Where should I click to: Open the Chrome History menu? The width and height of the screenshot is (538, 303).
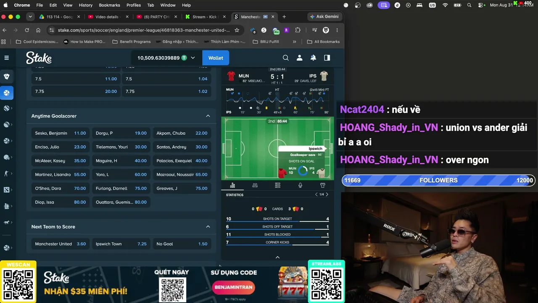pyautogui.click(x=85, y=5)
